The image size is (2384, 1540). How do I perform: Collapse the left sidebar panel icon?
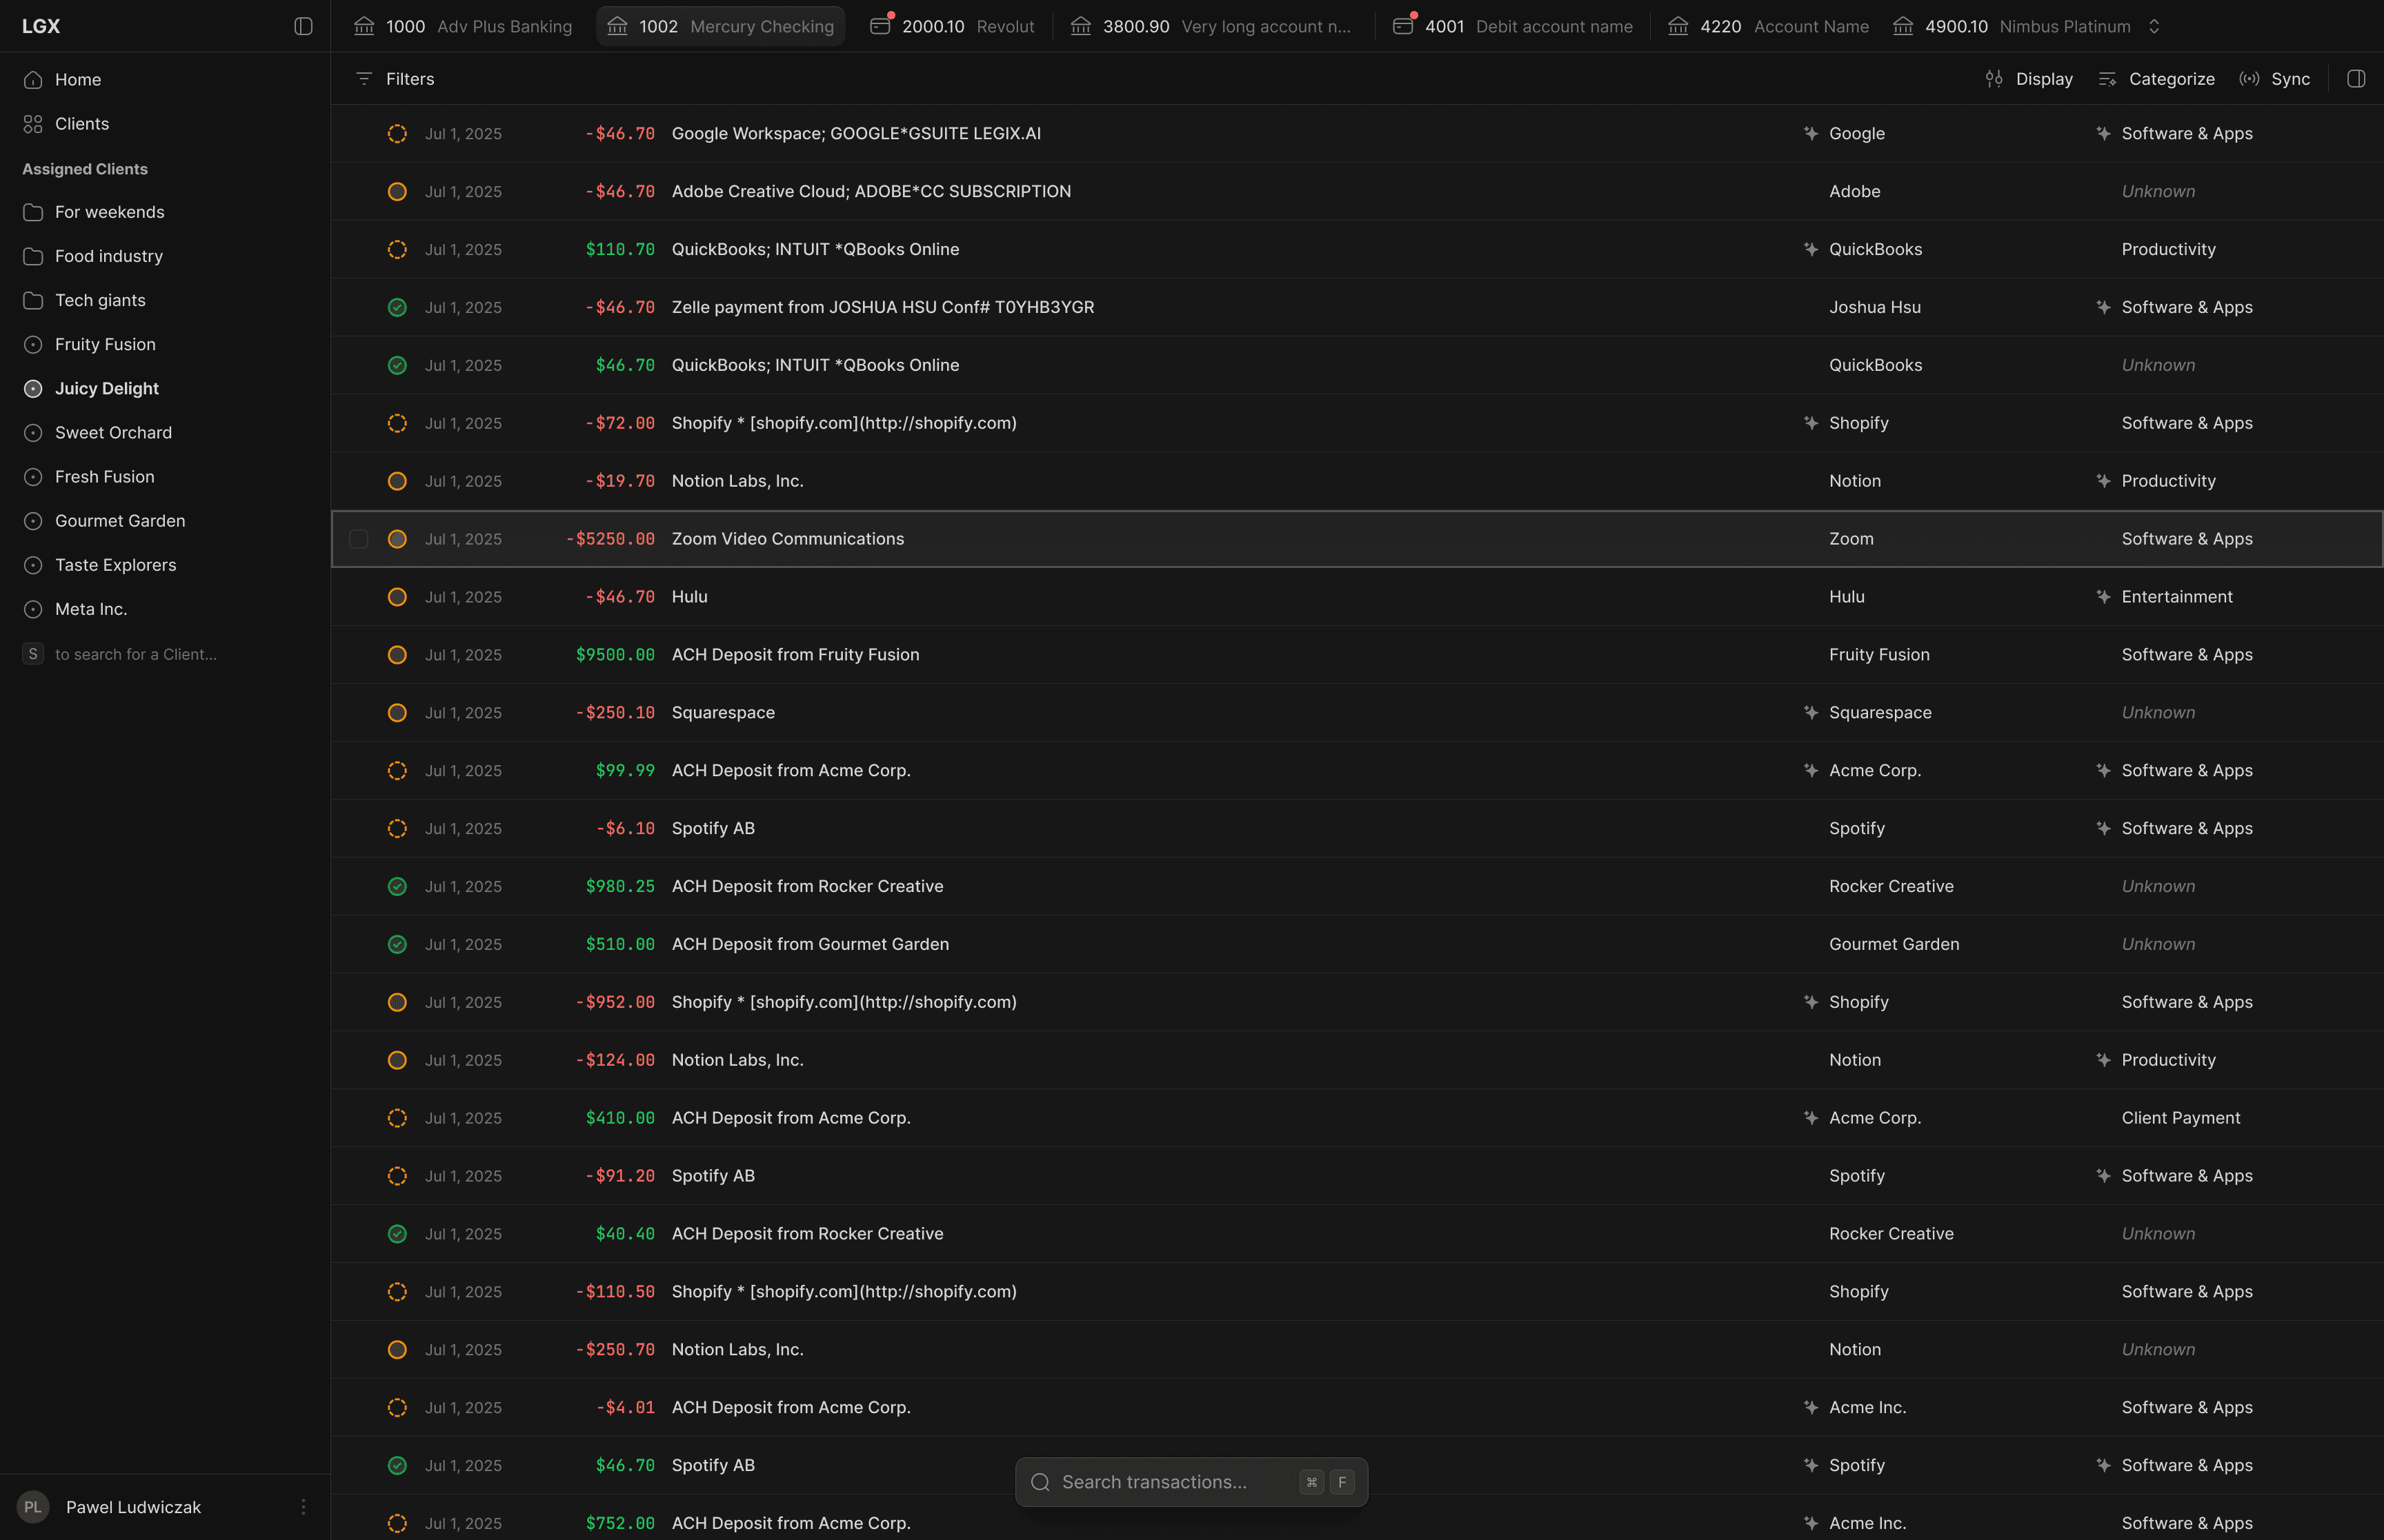click(303, 26)
